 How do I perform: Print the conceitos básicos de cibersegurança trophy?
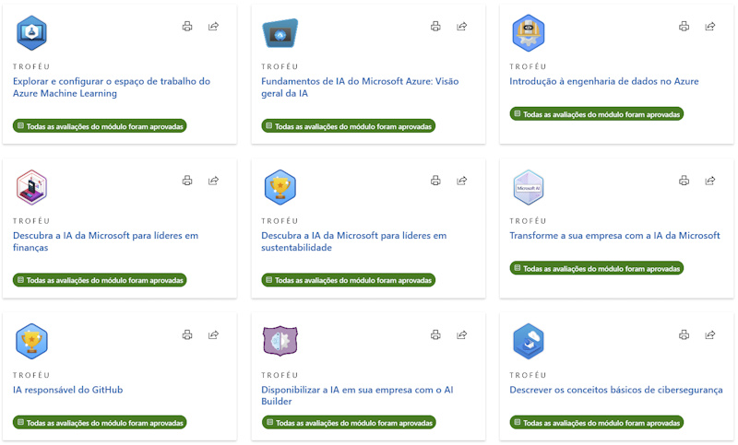coord(684,334)
